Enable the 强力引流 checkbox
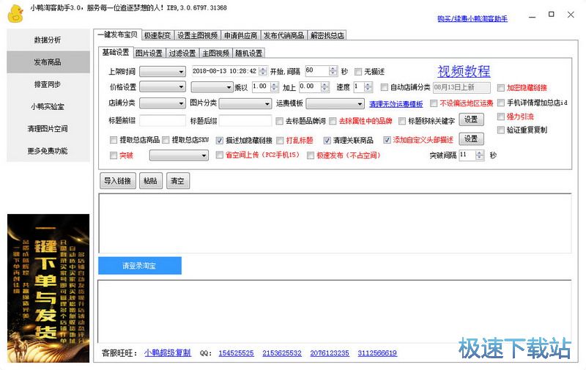Viewport: 586px width, 370px height. point(501,116)
